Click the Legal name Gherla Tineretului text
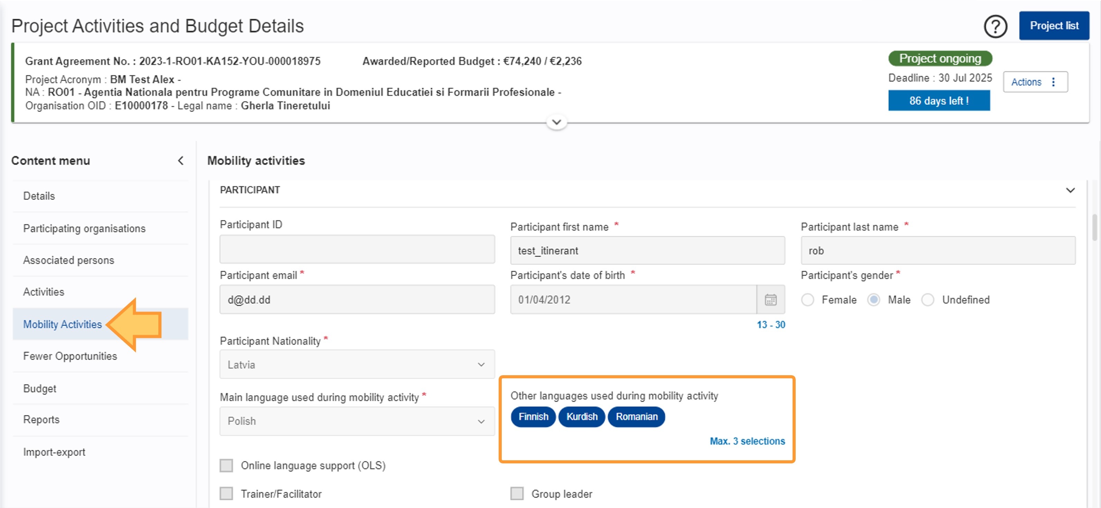This screenshot has height=508, width=1101. (x=253, y=105)
